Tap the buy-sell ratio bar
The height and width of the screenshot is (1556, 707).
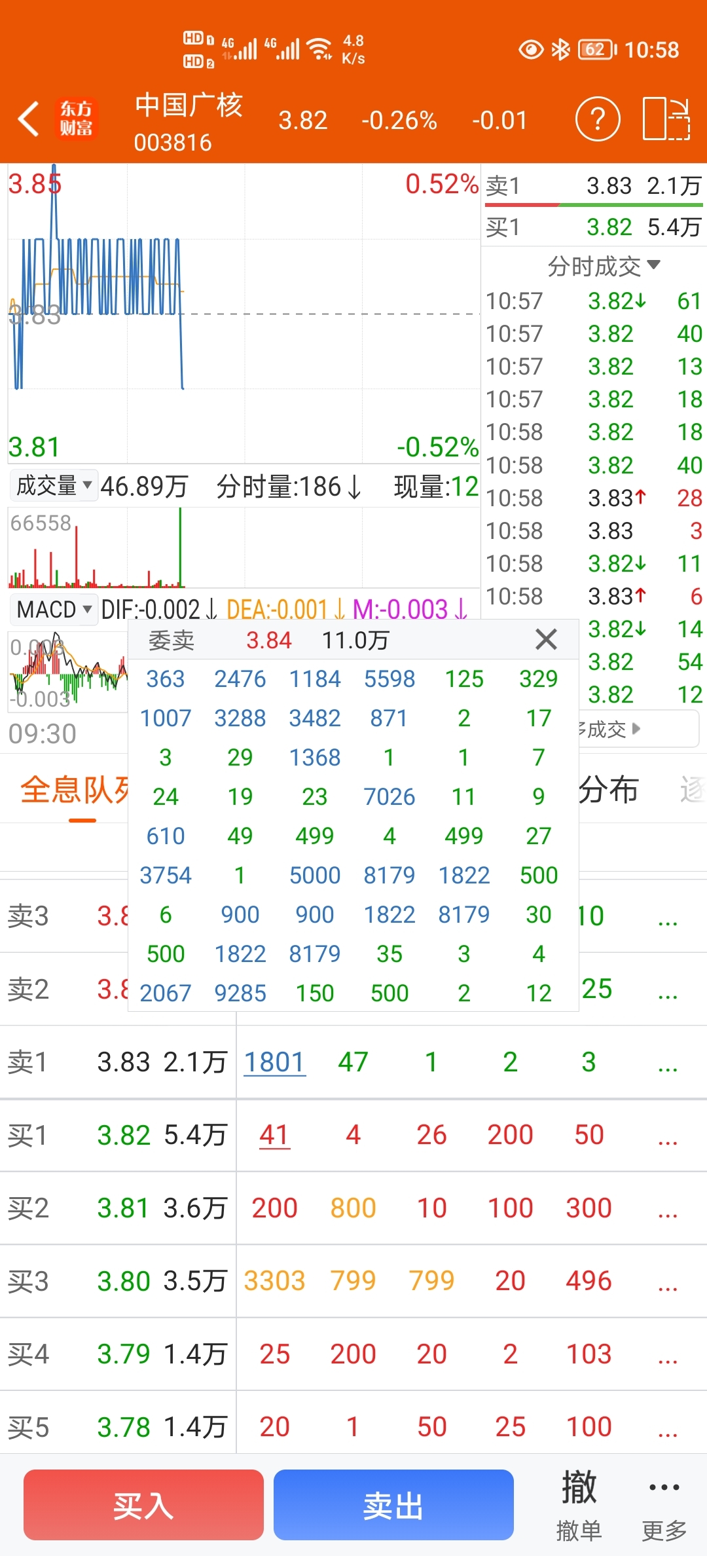pos(594,206)
